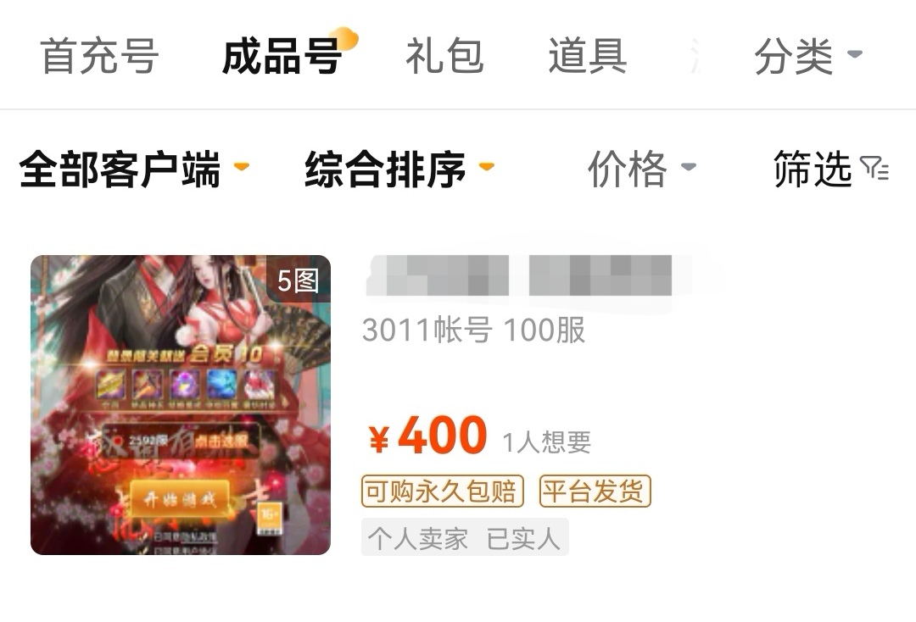916x622 pixels.
Task: Open the game account listing thumbnail
Action: click(181, 405)
